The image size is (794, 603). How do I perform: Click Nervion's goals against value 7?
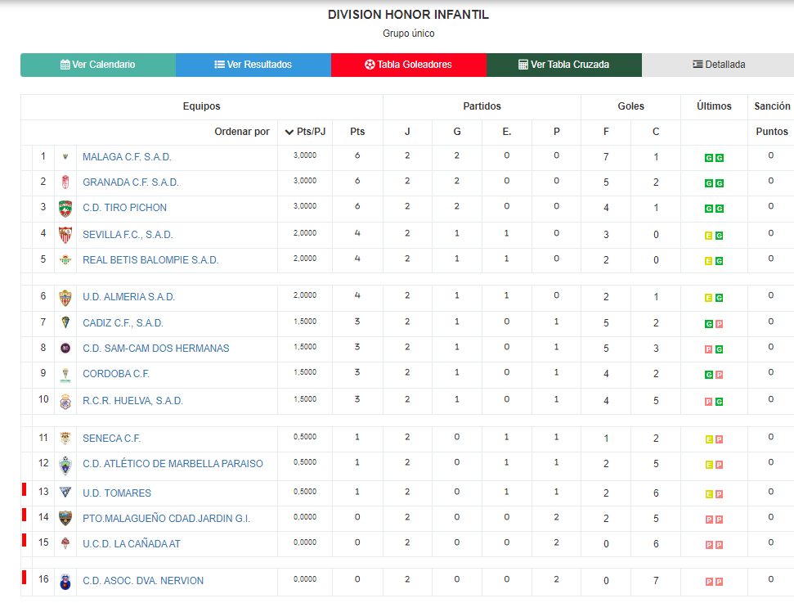pyautogui.click(x=656, y=581)
